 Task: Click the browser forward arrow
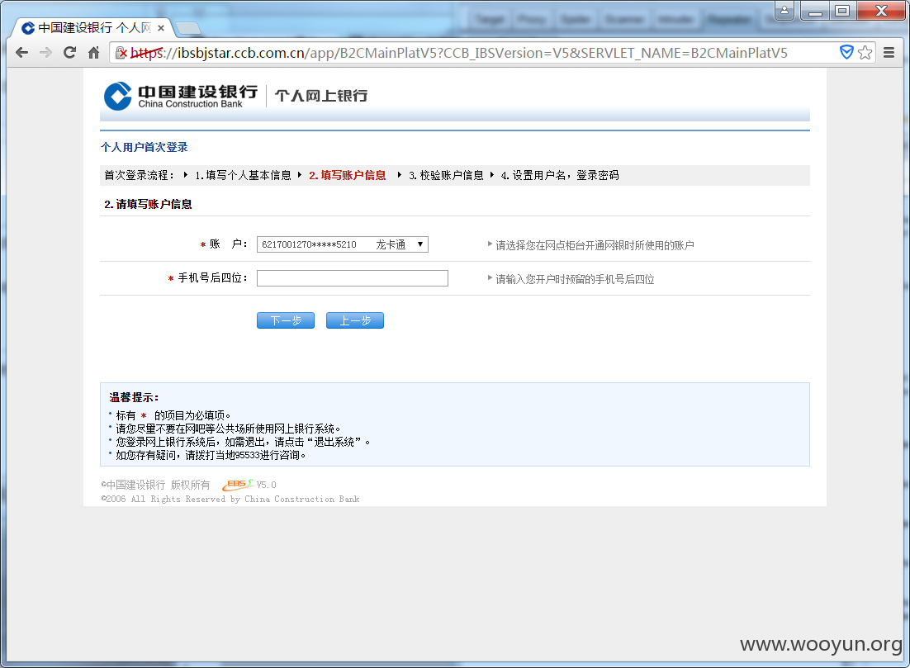[x=46, y=53]
